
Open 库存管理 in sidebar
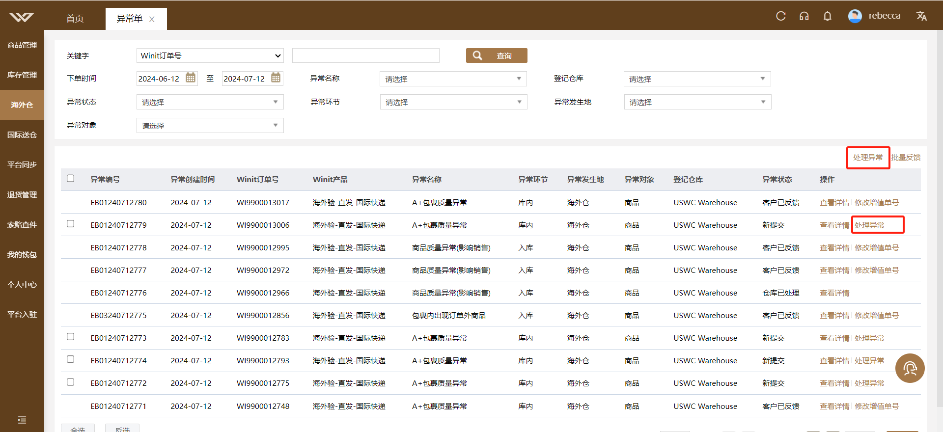22,75
